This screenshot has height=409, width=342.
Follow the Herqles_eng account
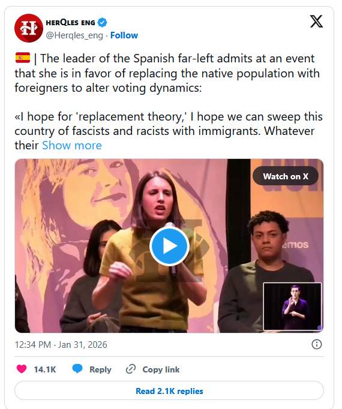tap(124, 35)
